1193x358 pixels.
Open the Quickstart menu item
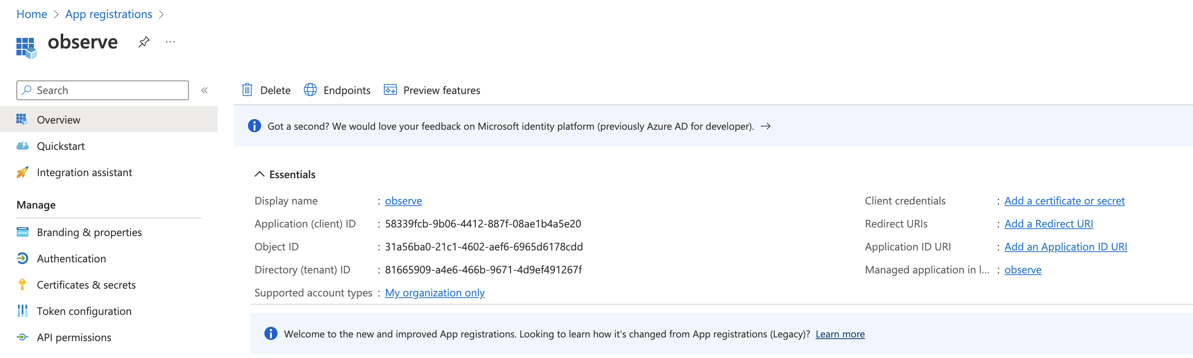point(109,146)
